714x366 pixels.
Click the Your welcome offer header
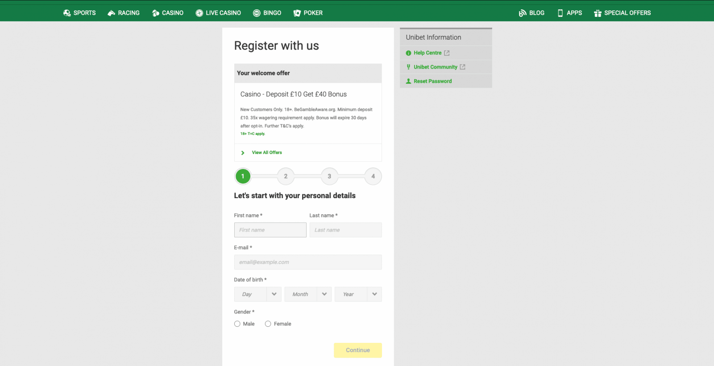click(308, 73)
